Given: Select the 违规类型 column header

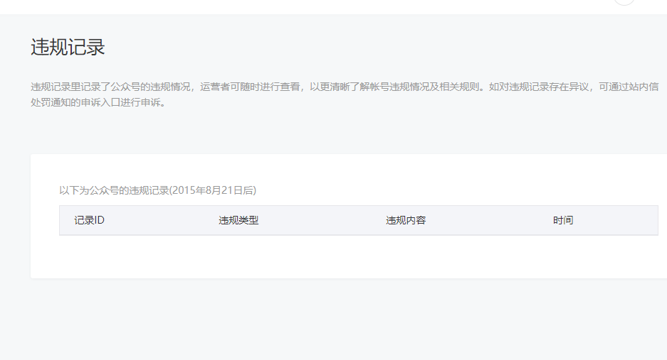Looking at the screenshot, I should coord(238,220).
